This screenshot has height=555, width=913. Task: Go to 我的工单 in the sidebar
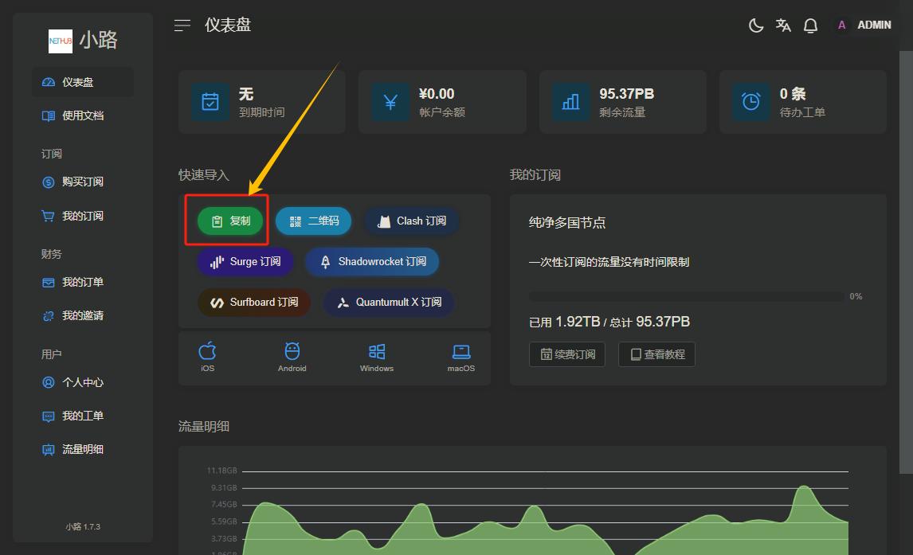pos(83,416)
